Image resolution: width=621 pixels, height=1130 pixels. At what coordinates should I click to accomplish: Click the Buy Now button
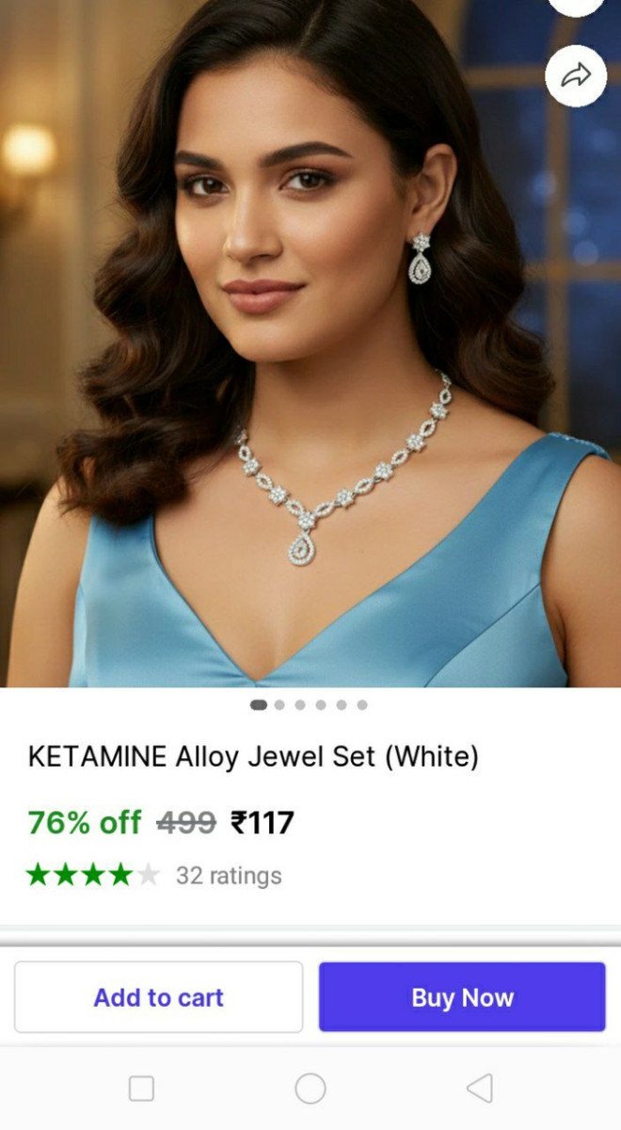pyautogui.click(x=462, y=997)
